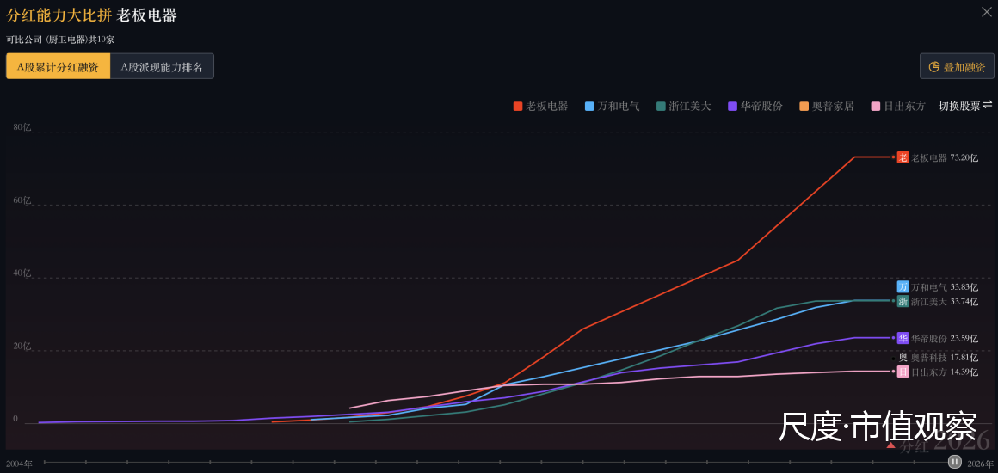Switch to A股派现能力排名 tab
This screenshot has width=998, height=473.
162,67
